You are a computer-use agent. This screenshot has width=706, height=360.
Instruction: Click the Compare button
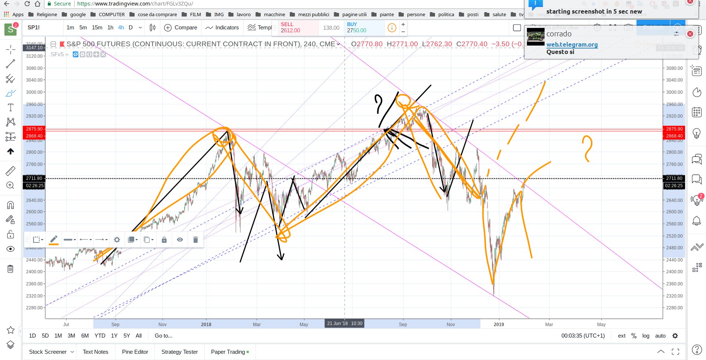pos(181,28)
